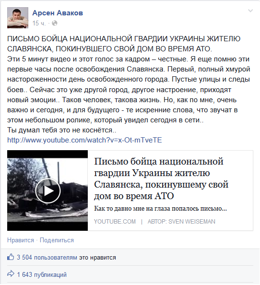
Task: Play the embedded video preview
Action: click(47, 190)
